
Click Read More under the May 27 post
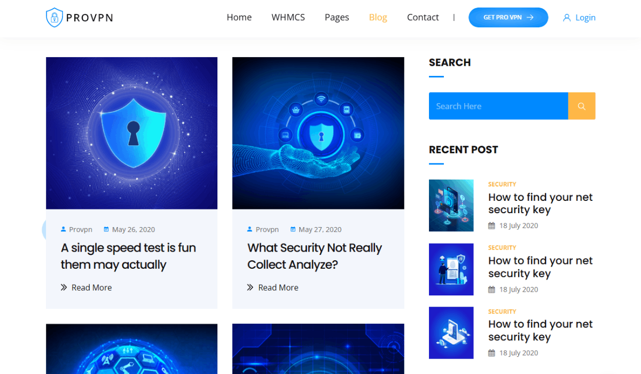pyautogui.click(x=278, y=287)
